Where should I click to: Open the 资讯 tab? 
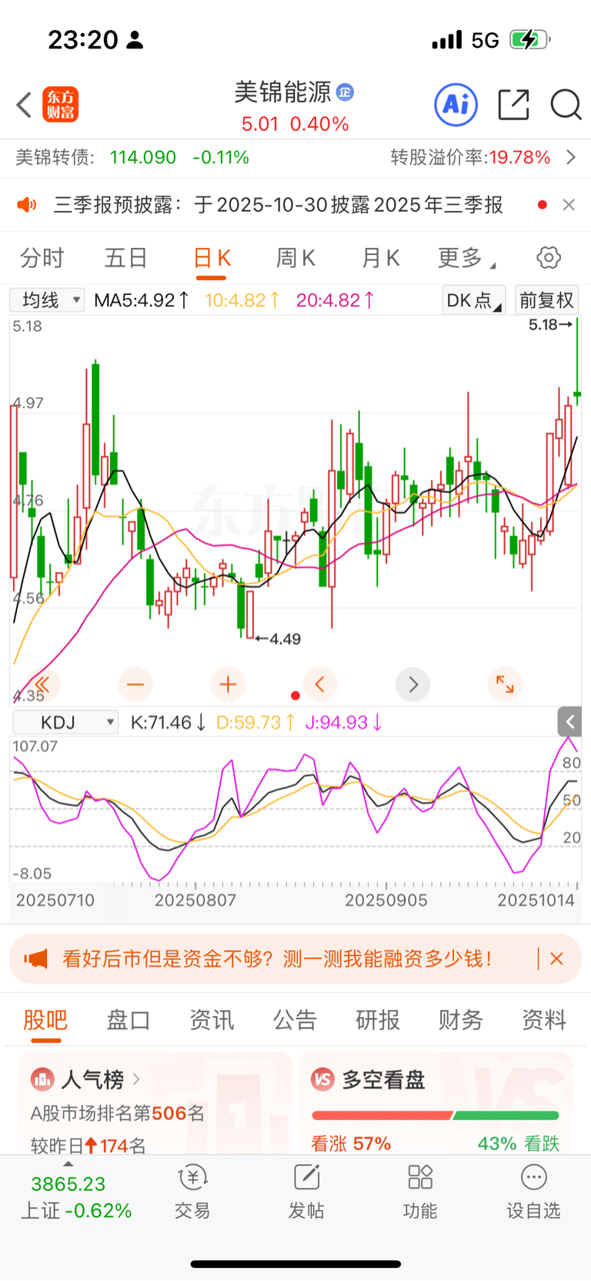click(x=212, y=1019)
